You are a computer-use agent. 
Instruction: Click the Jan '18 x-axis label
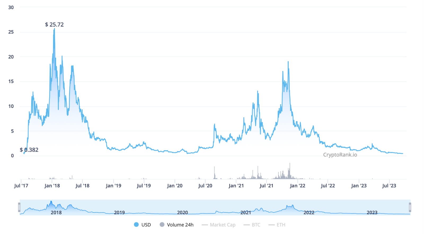click(x=52, y=186)
